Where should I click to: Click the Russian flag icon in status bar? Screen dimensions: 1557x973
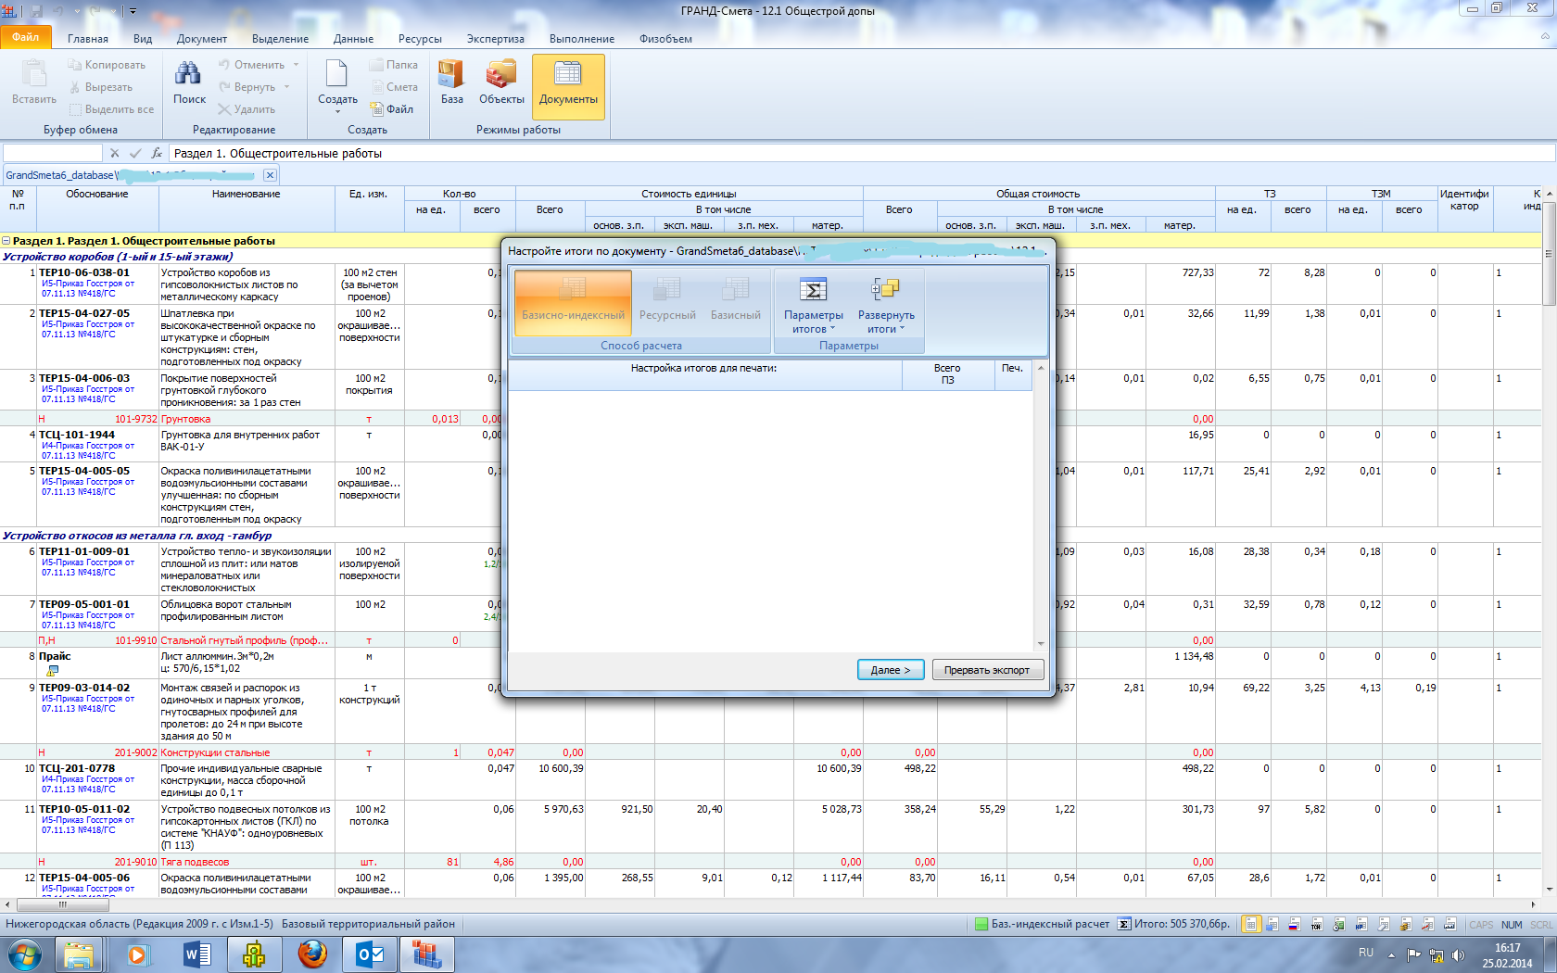tap(1294, 924)
